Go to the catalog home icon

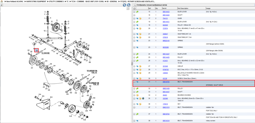(x=2, y=1)
